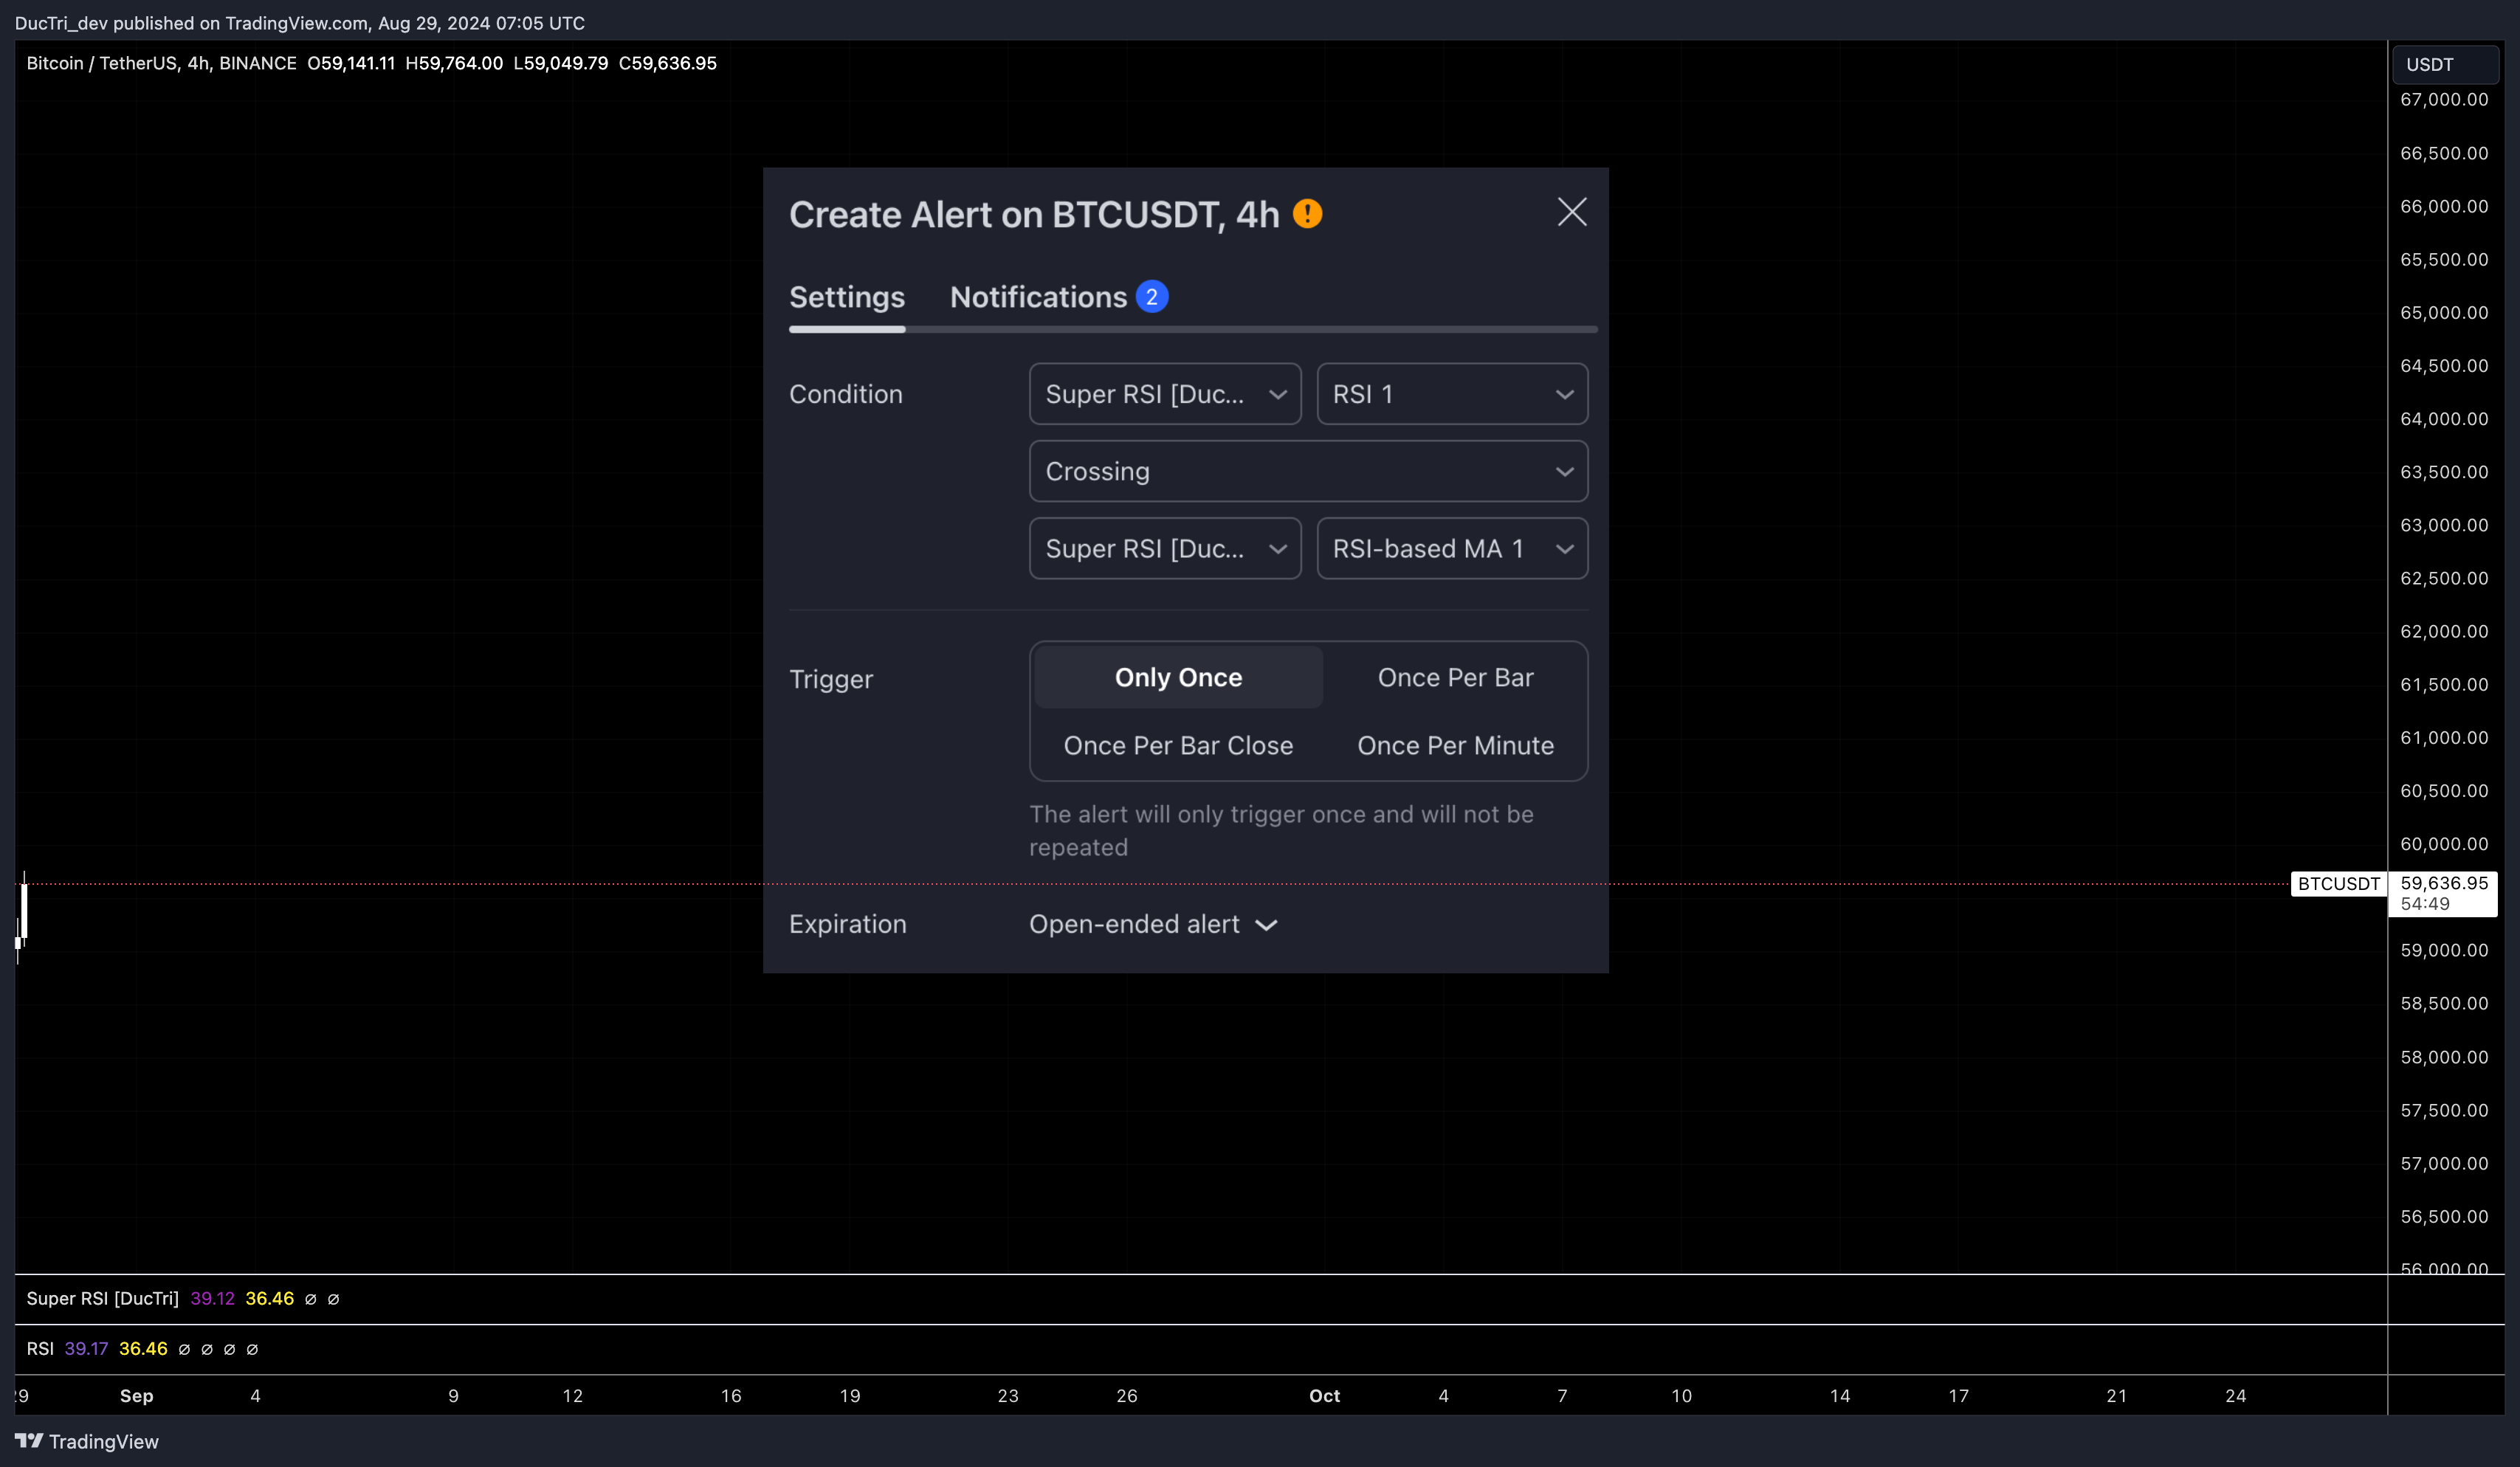The image size is (2520, 1467).
Task: Click the 67,000.00 price scale label
Action: pyautogui.click(x=2444, y=99)
